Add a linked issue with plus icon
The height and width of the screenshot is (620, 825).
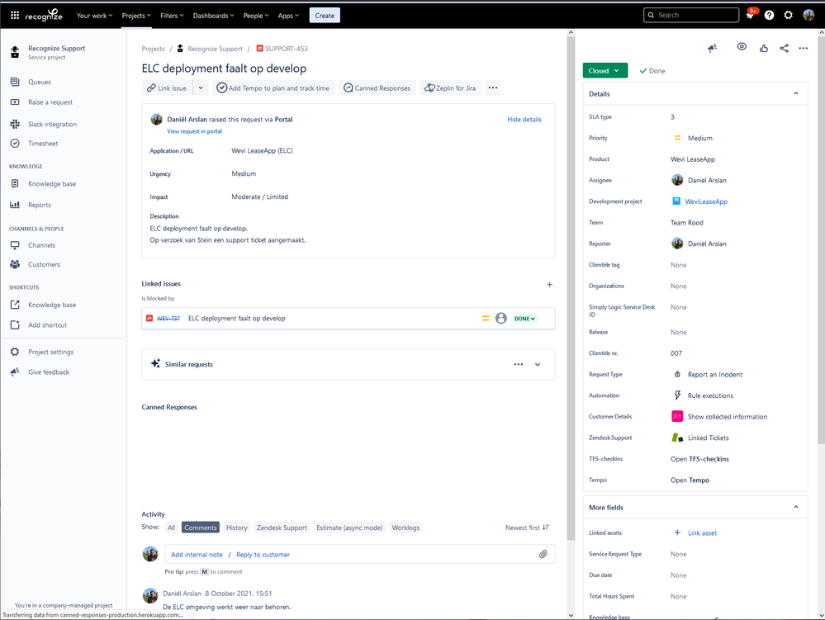[x=549, y=285]
